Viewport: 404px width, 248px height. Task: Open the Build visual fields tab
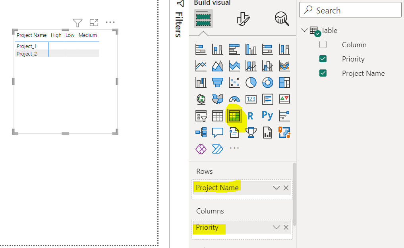point(203,19)
